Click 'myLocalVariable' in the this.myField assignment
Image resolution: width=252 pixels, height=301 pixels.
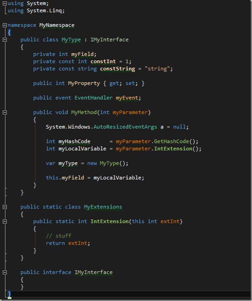117,178
